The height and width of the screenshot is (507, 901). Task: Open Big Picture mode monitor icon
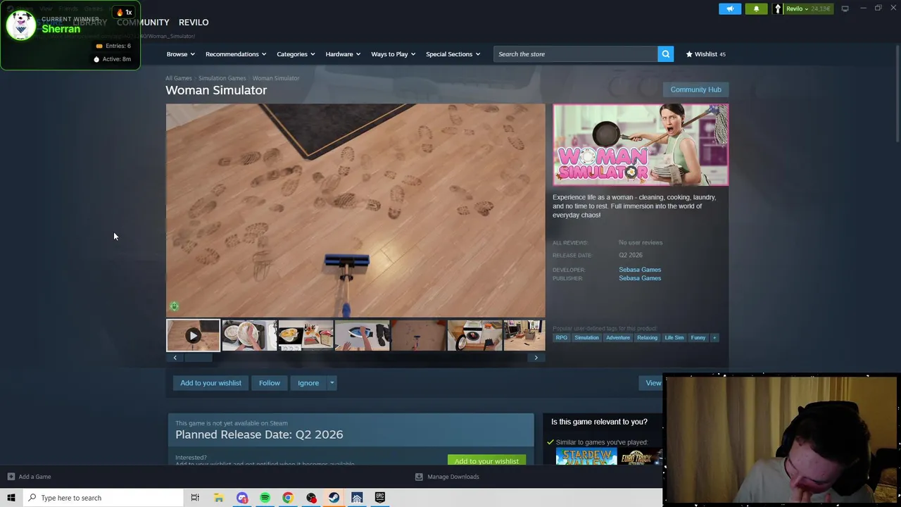[x=845, y=8]
